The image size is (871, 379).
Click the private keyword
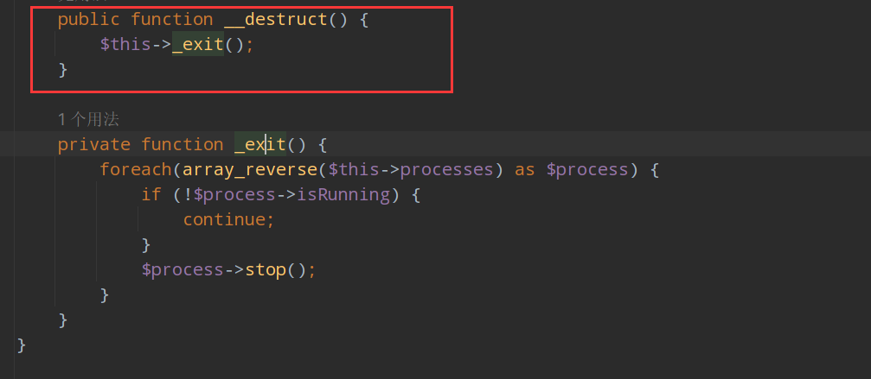click(x=93, y=144)
